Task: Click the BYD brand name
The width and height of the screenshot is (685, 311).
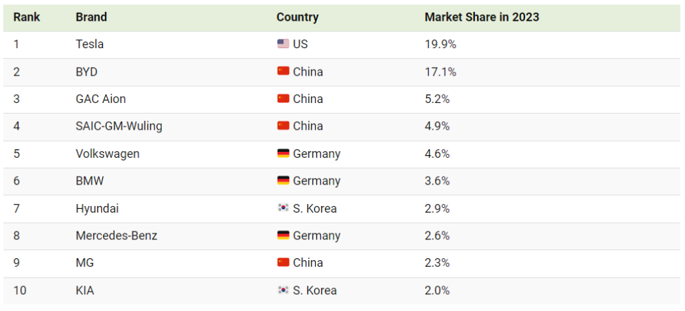Action: click(87, 72)
